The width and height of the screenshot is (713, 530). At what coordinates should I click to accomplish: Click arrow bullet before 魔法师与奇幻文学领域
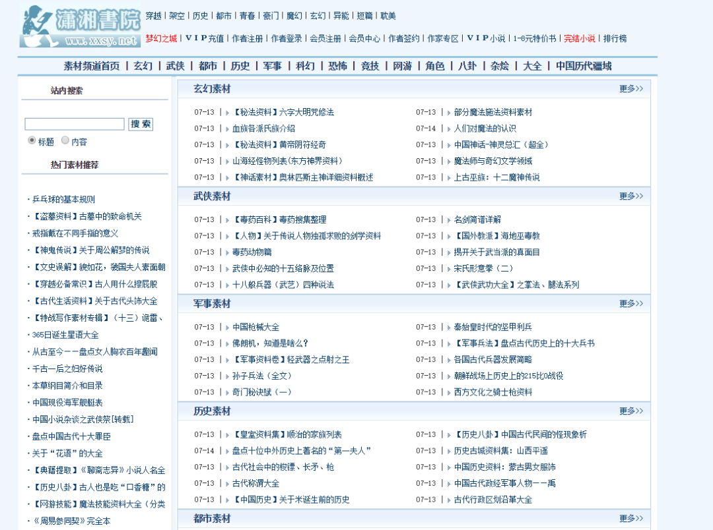click(449, 162)
